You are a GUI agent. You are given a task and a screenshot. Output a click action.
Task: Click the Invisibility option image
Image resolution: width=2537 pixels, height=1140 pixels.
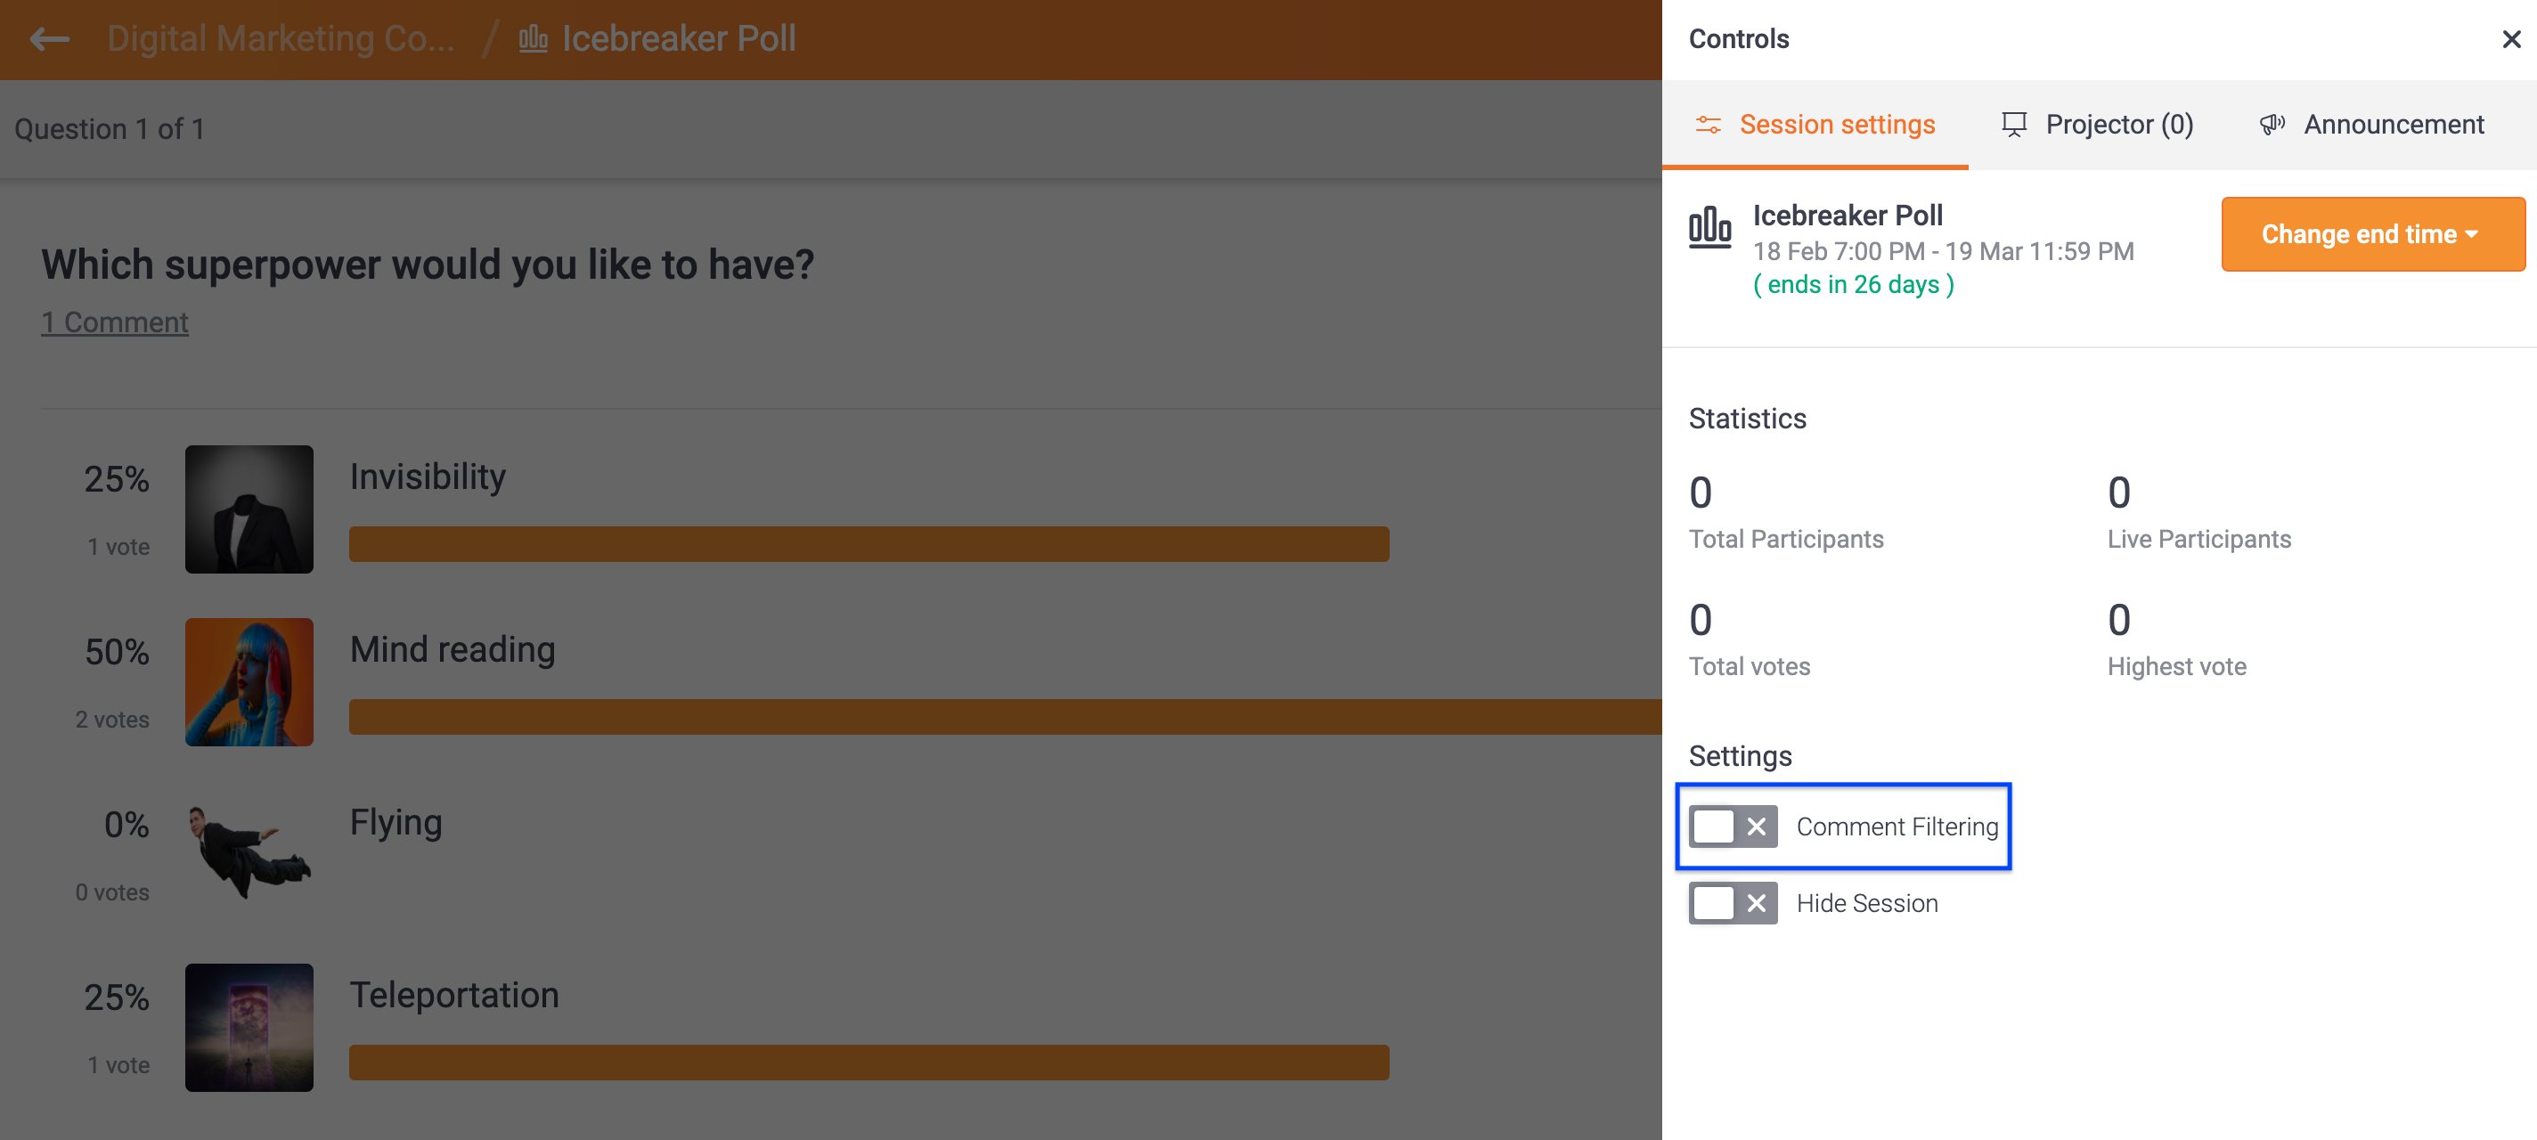(249, 509)
